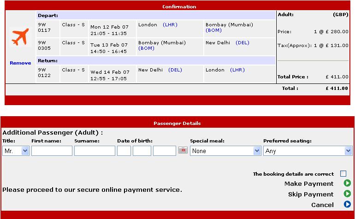
Task: Select the first date of birth box
Action: (x=124, y=151)
